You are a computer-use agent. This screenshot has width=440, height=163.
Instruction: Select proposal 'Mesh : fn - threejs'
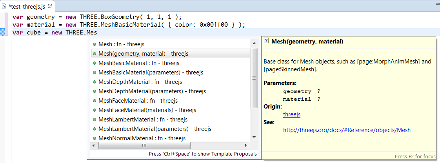click(171, 44)
